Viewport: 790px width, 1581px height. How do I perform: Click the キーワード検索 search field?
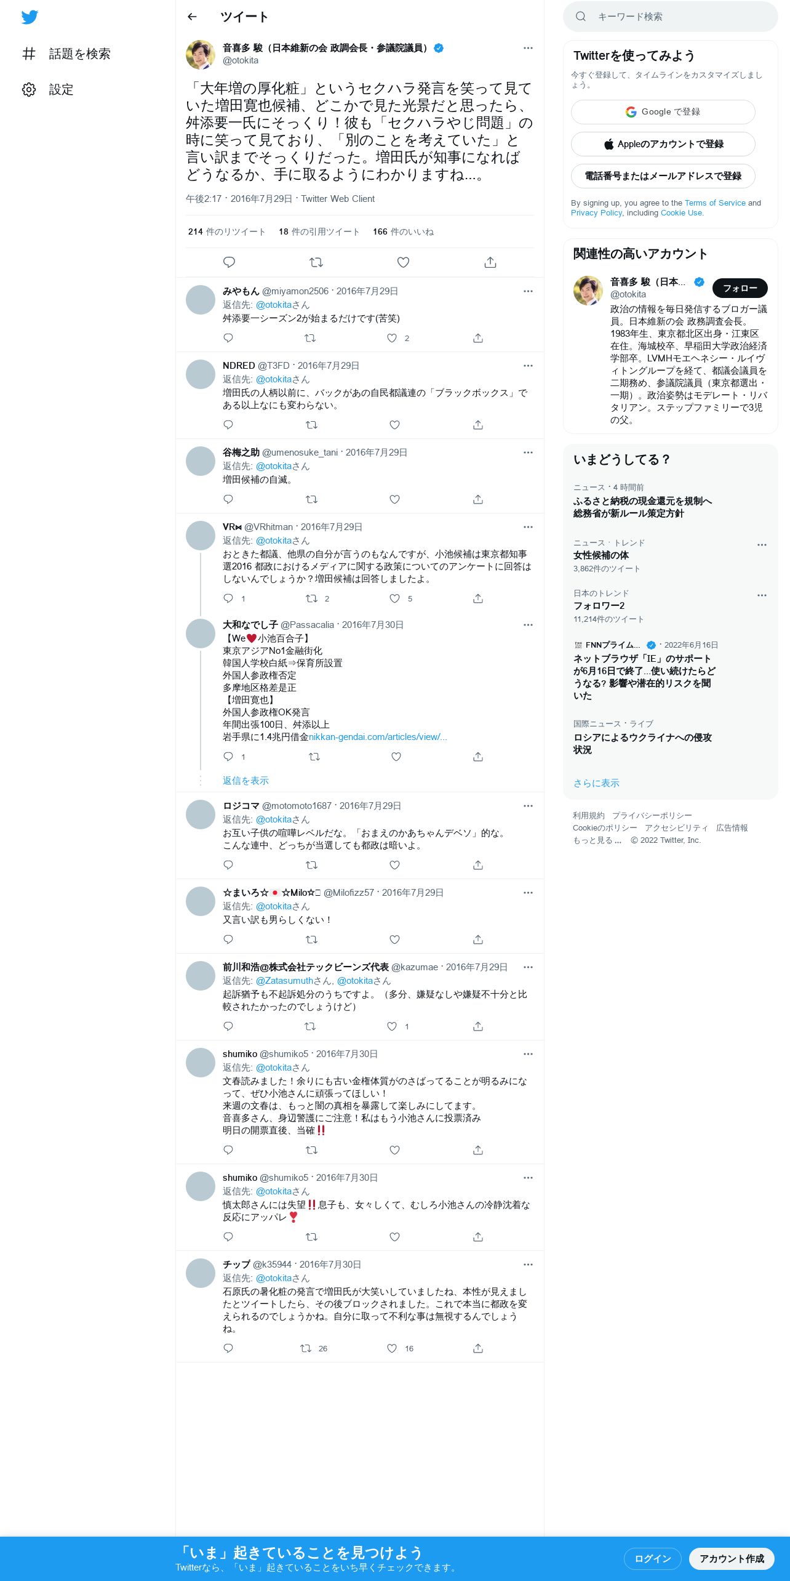671,17
